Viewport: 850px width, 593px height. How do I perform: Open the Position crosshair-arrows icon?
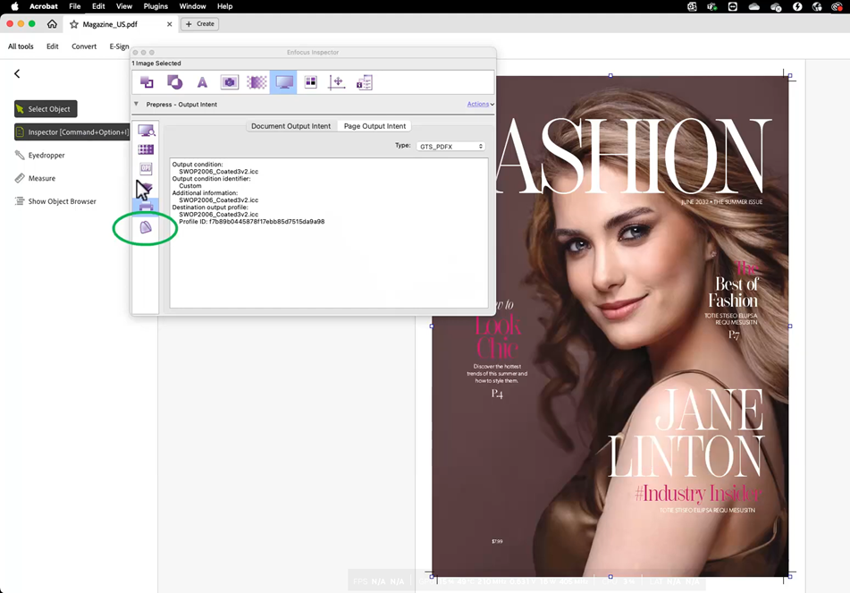click(x=337, y=82)
